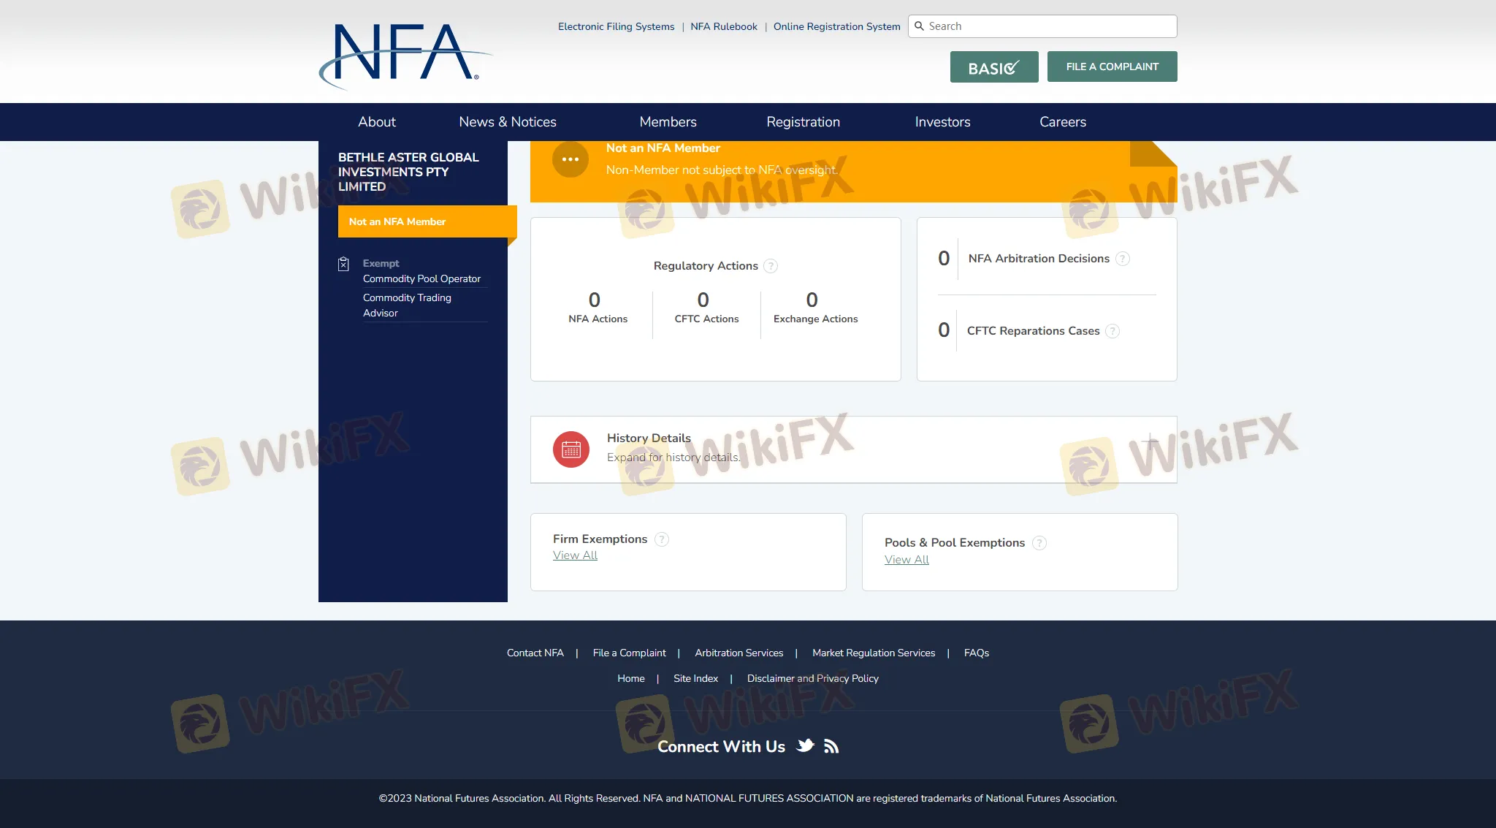The image size is (1496, 828).
Task: Open the Twitter bird icon
Action: click(x=805, y=745)
